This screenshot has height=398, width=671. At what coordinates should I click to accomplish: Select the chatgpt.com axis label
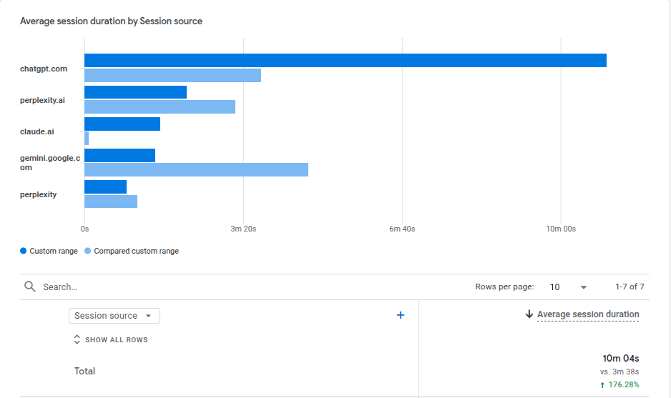[x=44, y=69]
